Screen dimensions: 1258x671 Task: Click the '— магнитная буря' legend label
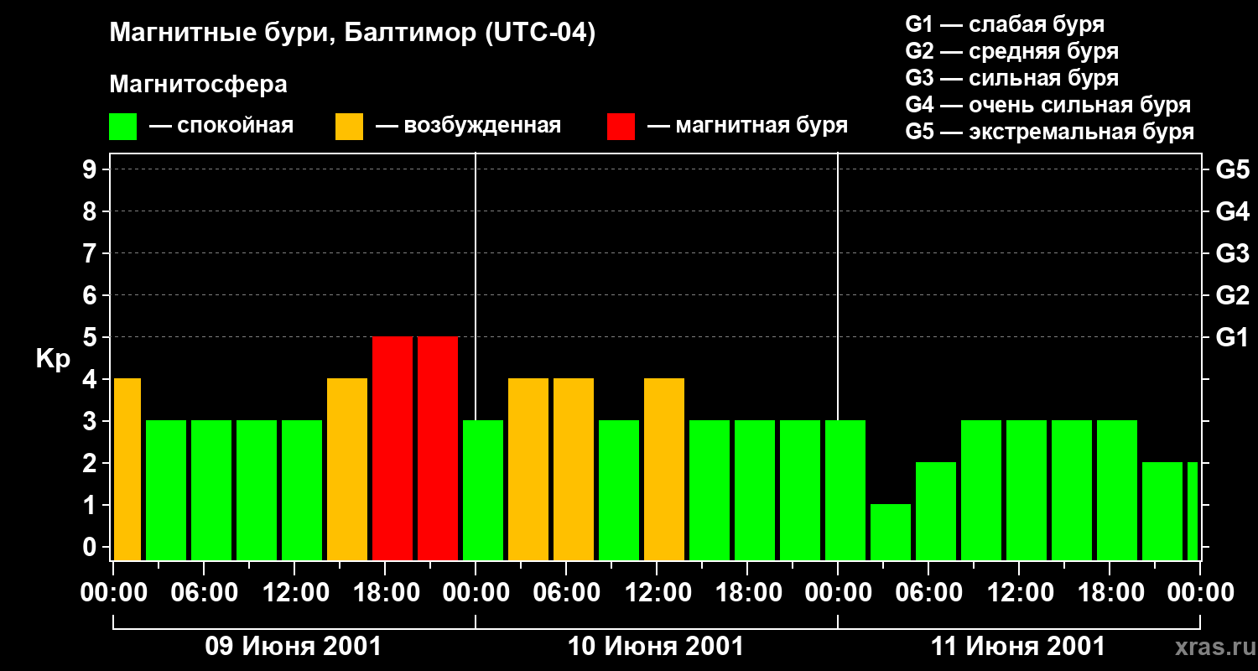point(748,126)
